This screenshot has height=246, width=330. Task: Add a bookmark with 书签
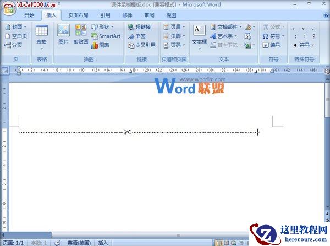tap(137, 36)
